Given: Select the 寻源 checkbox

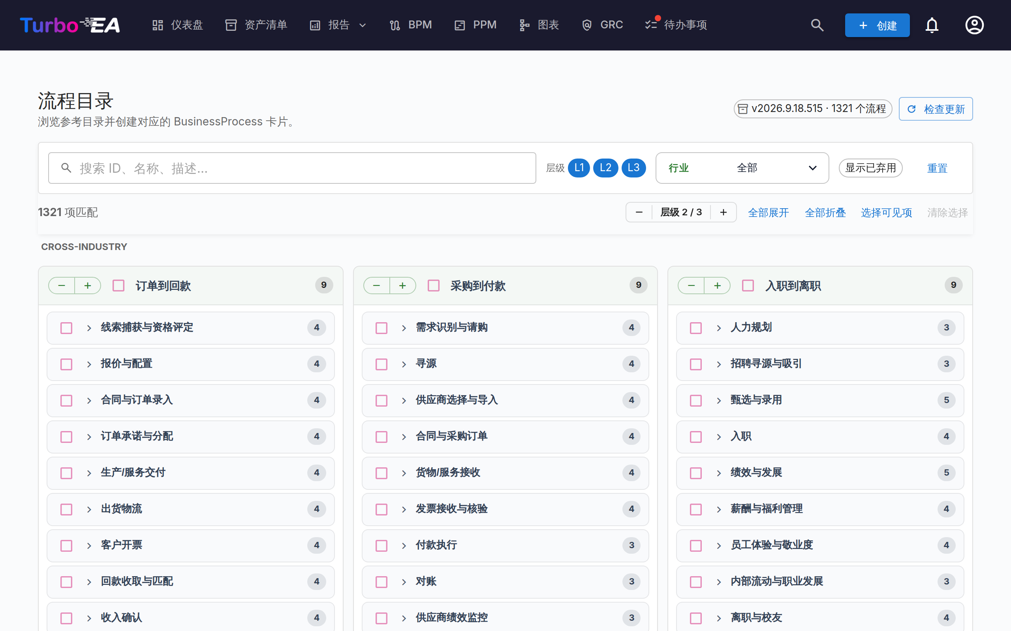Looking at the screenshot, I should pos(381,364).
